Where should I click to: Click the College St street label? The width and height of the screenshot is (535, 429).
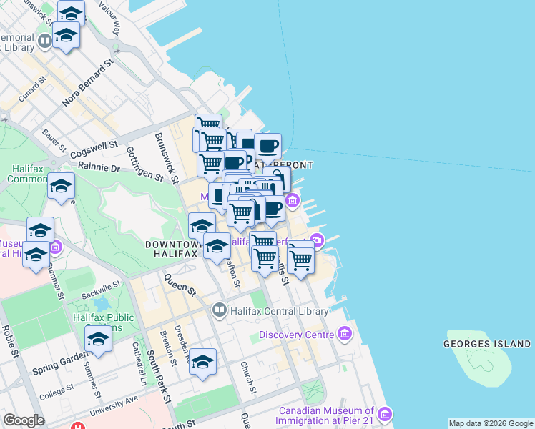(57, 392)
